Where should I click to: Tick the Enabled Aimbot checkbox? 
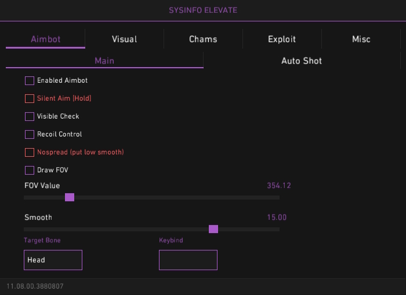click(x=30, y=80)
